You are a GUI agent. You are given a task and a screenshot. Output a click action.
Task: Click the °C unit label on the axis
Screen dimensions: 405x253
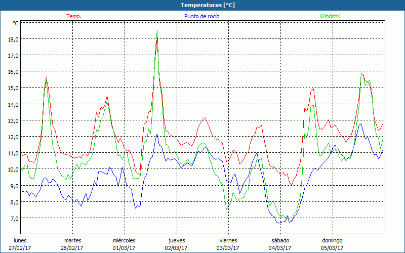tap(16, 23)
